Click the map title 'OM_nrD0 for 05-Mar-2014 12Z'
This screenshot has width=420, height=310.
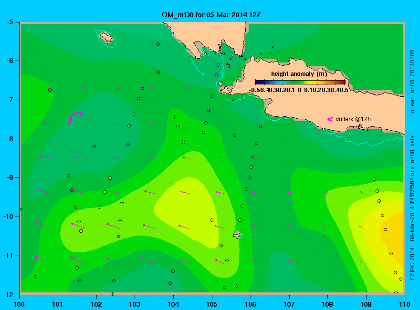click(211, 15)
